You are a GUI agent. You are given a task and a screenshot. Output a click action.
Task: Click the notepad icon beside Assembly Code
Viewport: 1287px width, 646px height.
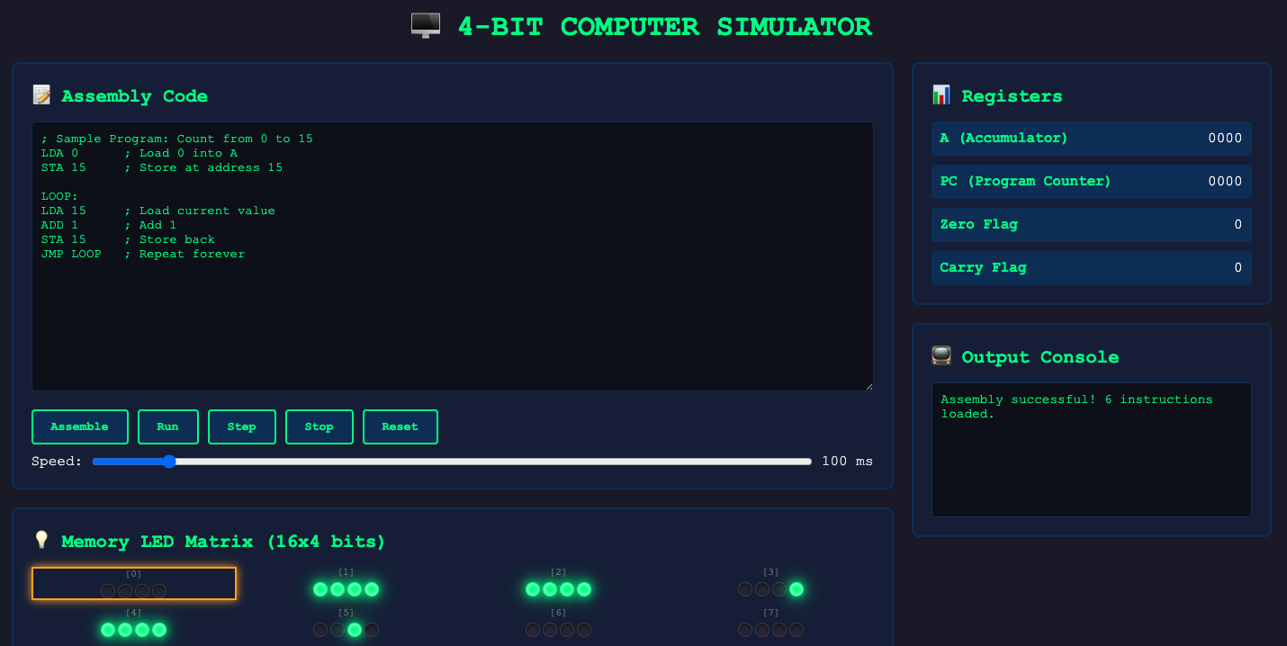[41, 95]
